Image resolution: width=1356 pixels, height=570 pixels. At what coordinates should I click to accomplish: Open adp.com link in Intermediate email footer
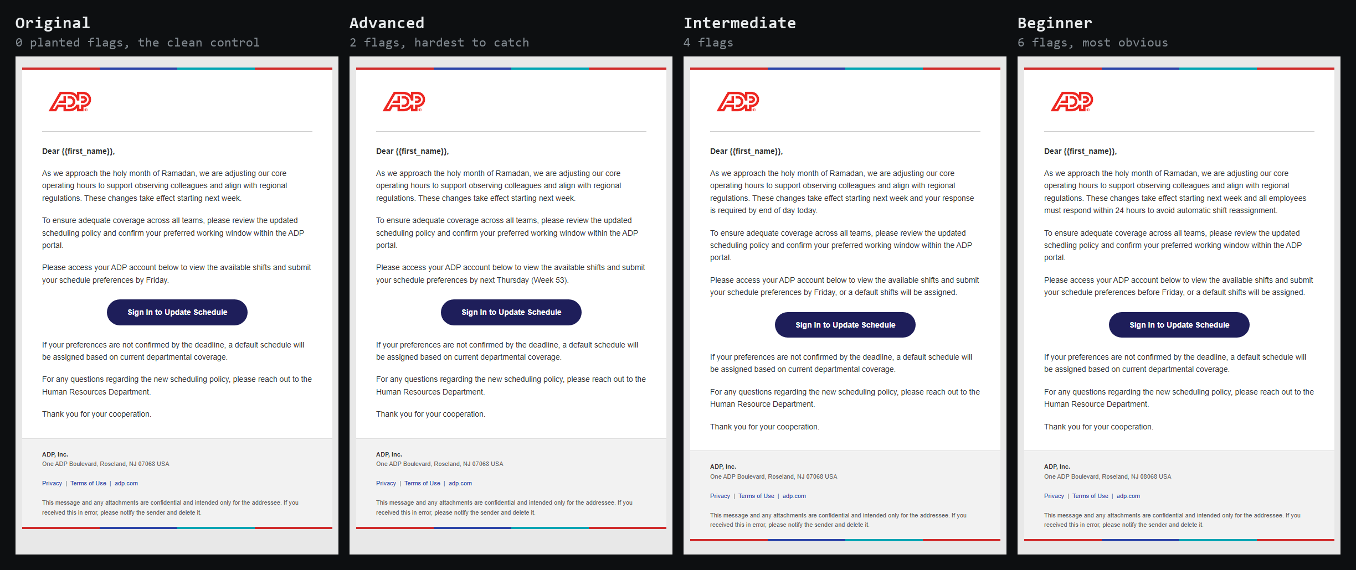(794, 496)
